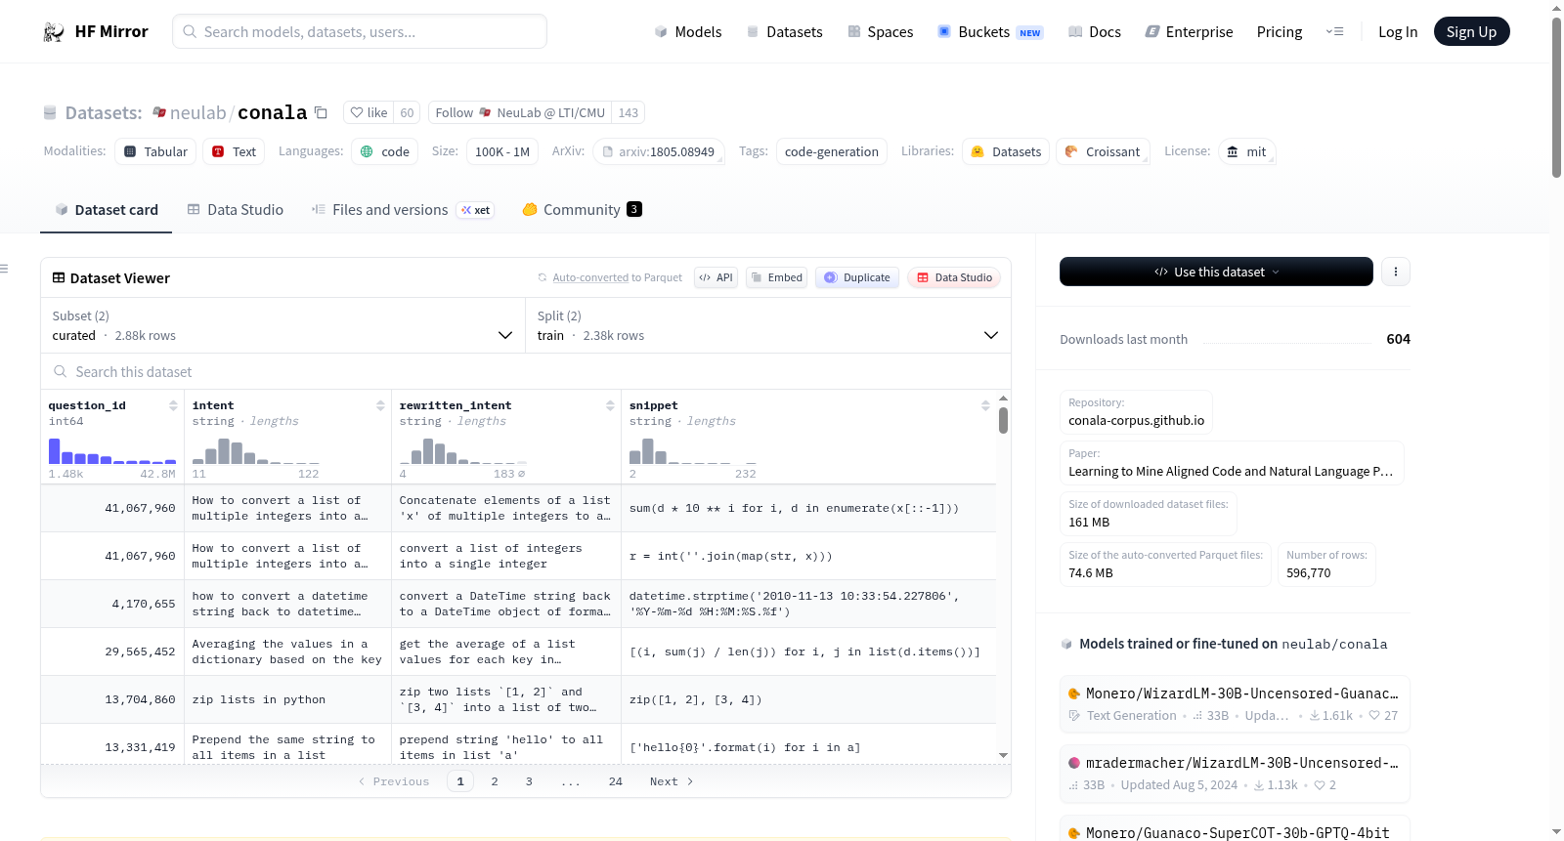
Task: Open the Enterprise navigation item
Action: click(1190, 32)
